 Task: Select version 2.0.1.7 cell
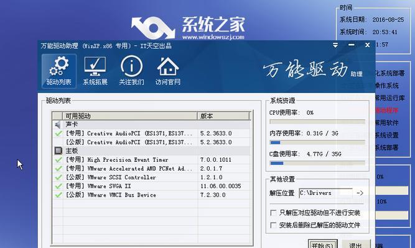[211, 169]
